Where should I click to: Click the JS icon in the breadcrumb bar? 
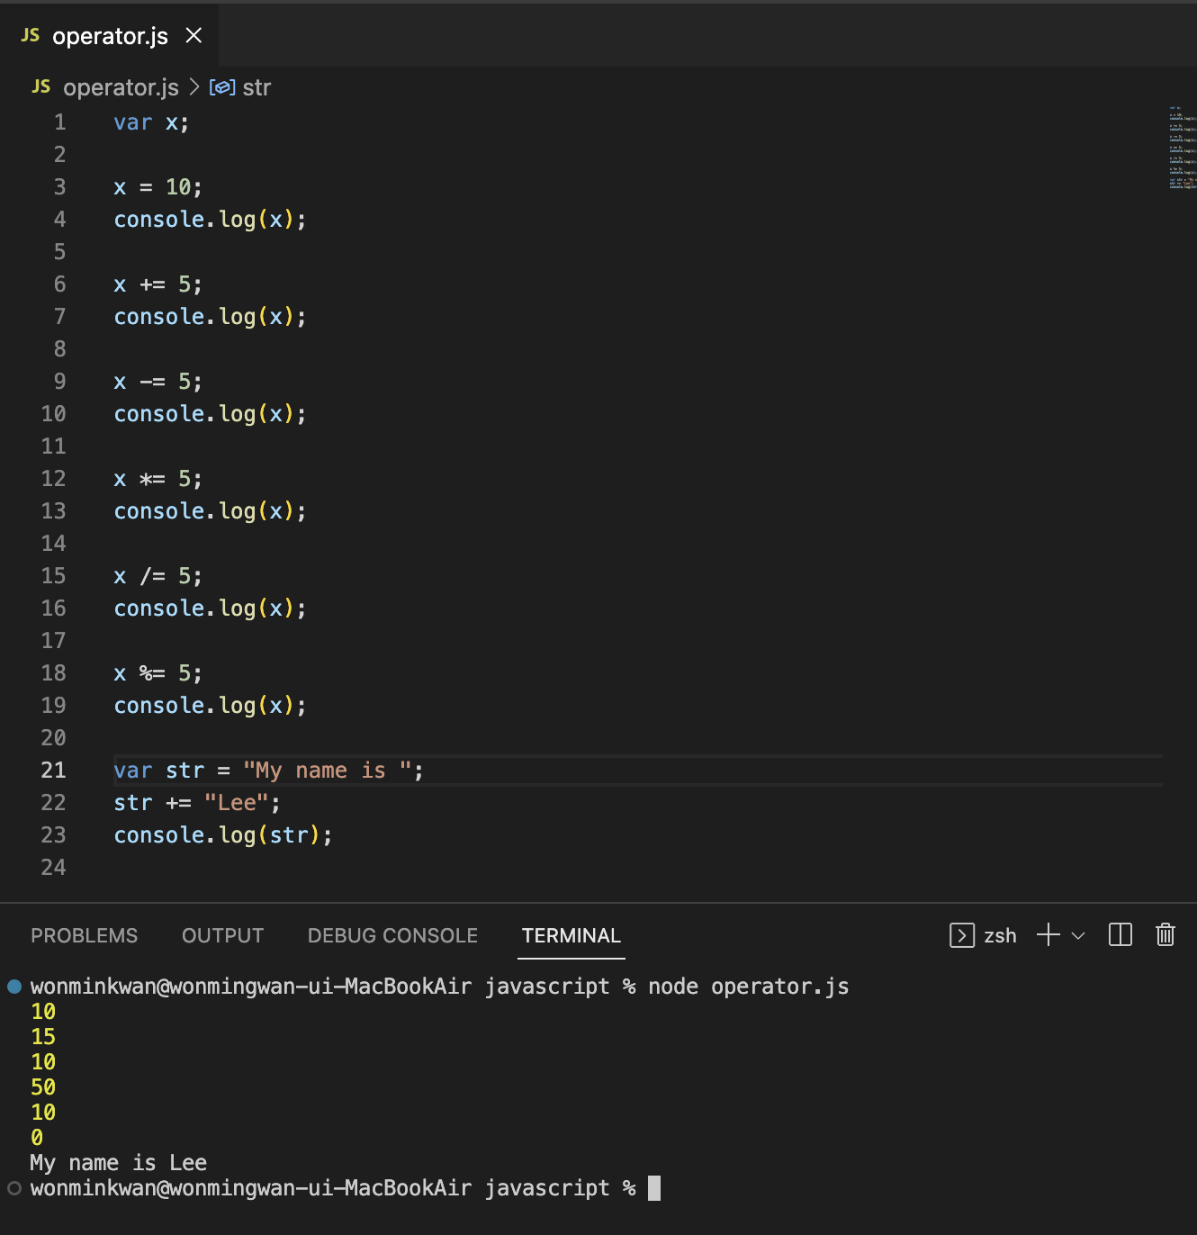tap(41, 86)
